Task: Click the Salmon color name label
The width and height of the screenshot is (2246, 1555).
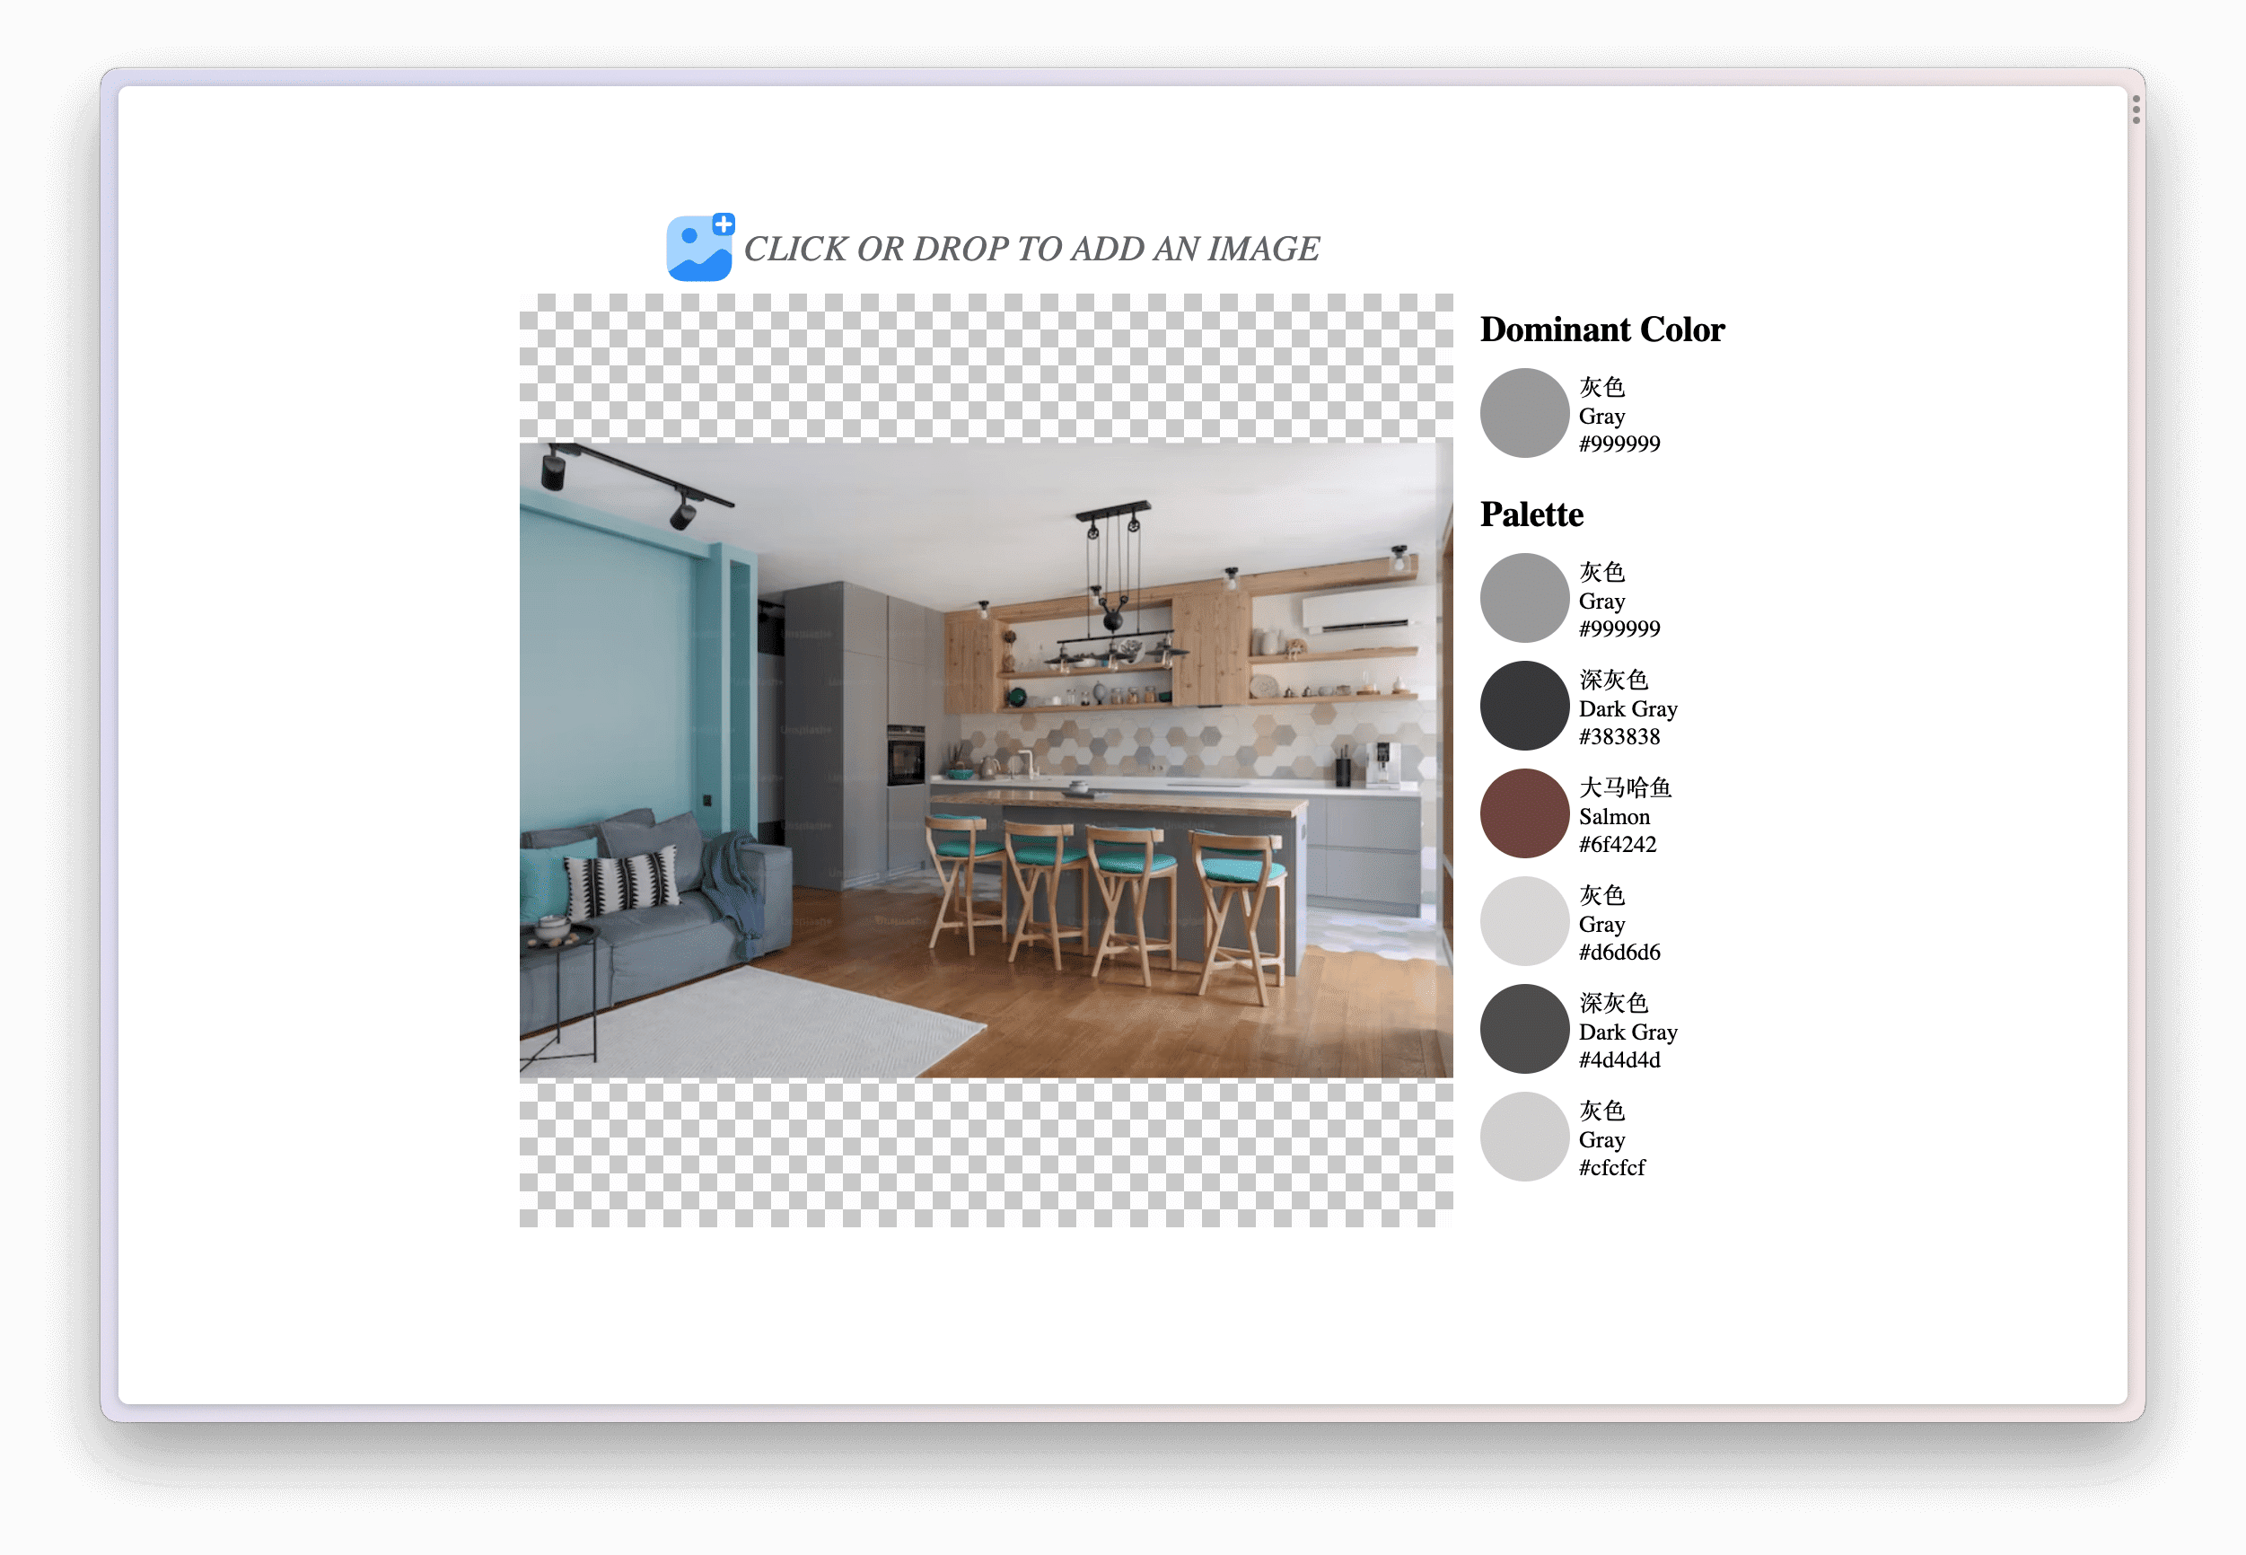Action: (1614, 816)
